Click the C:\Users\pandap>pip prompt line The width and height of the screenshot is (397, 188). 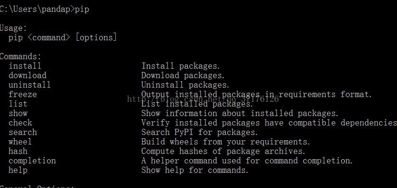(45, 9)
